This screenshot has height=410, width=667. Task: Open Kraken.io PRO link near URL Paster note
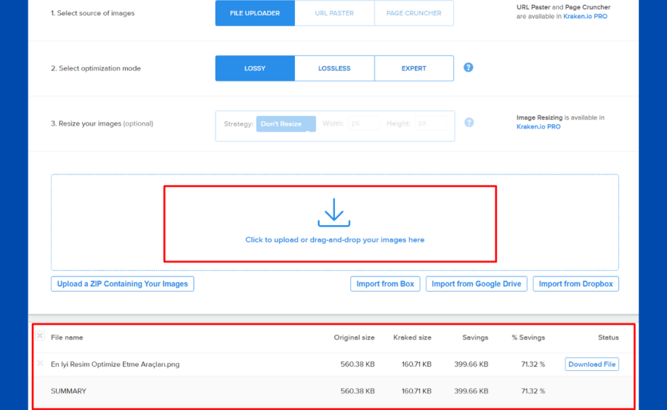[586, 16]
